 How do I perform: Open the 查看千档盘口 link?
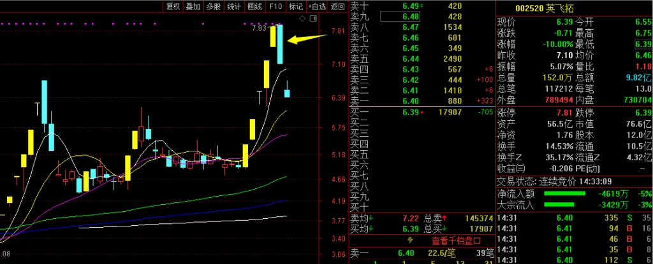[456, 240]
